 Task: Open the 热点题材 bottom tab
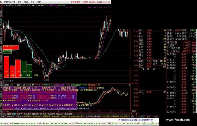pyautogui.click(x=106, y=116)
